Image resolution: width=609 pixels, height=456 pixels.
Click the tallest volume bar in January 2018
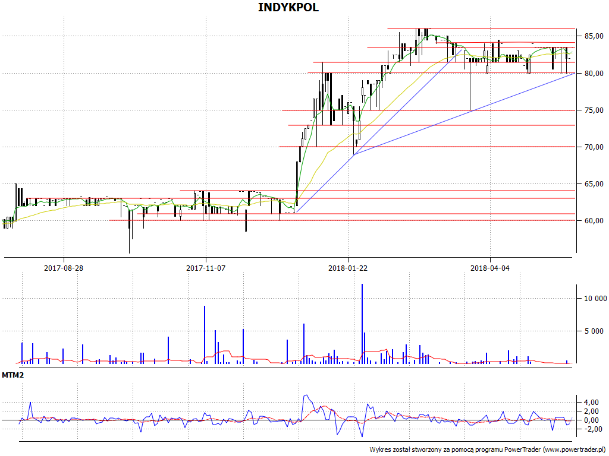click(362, 324)
